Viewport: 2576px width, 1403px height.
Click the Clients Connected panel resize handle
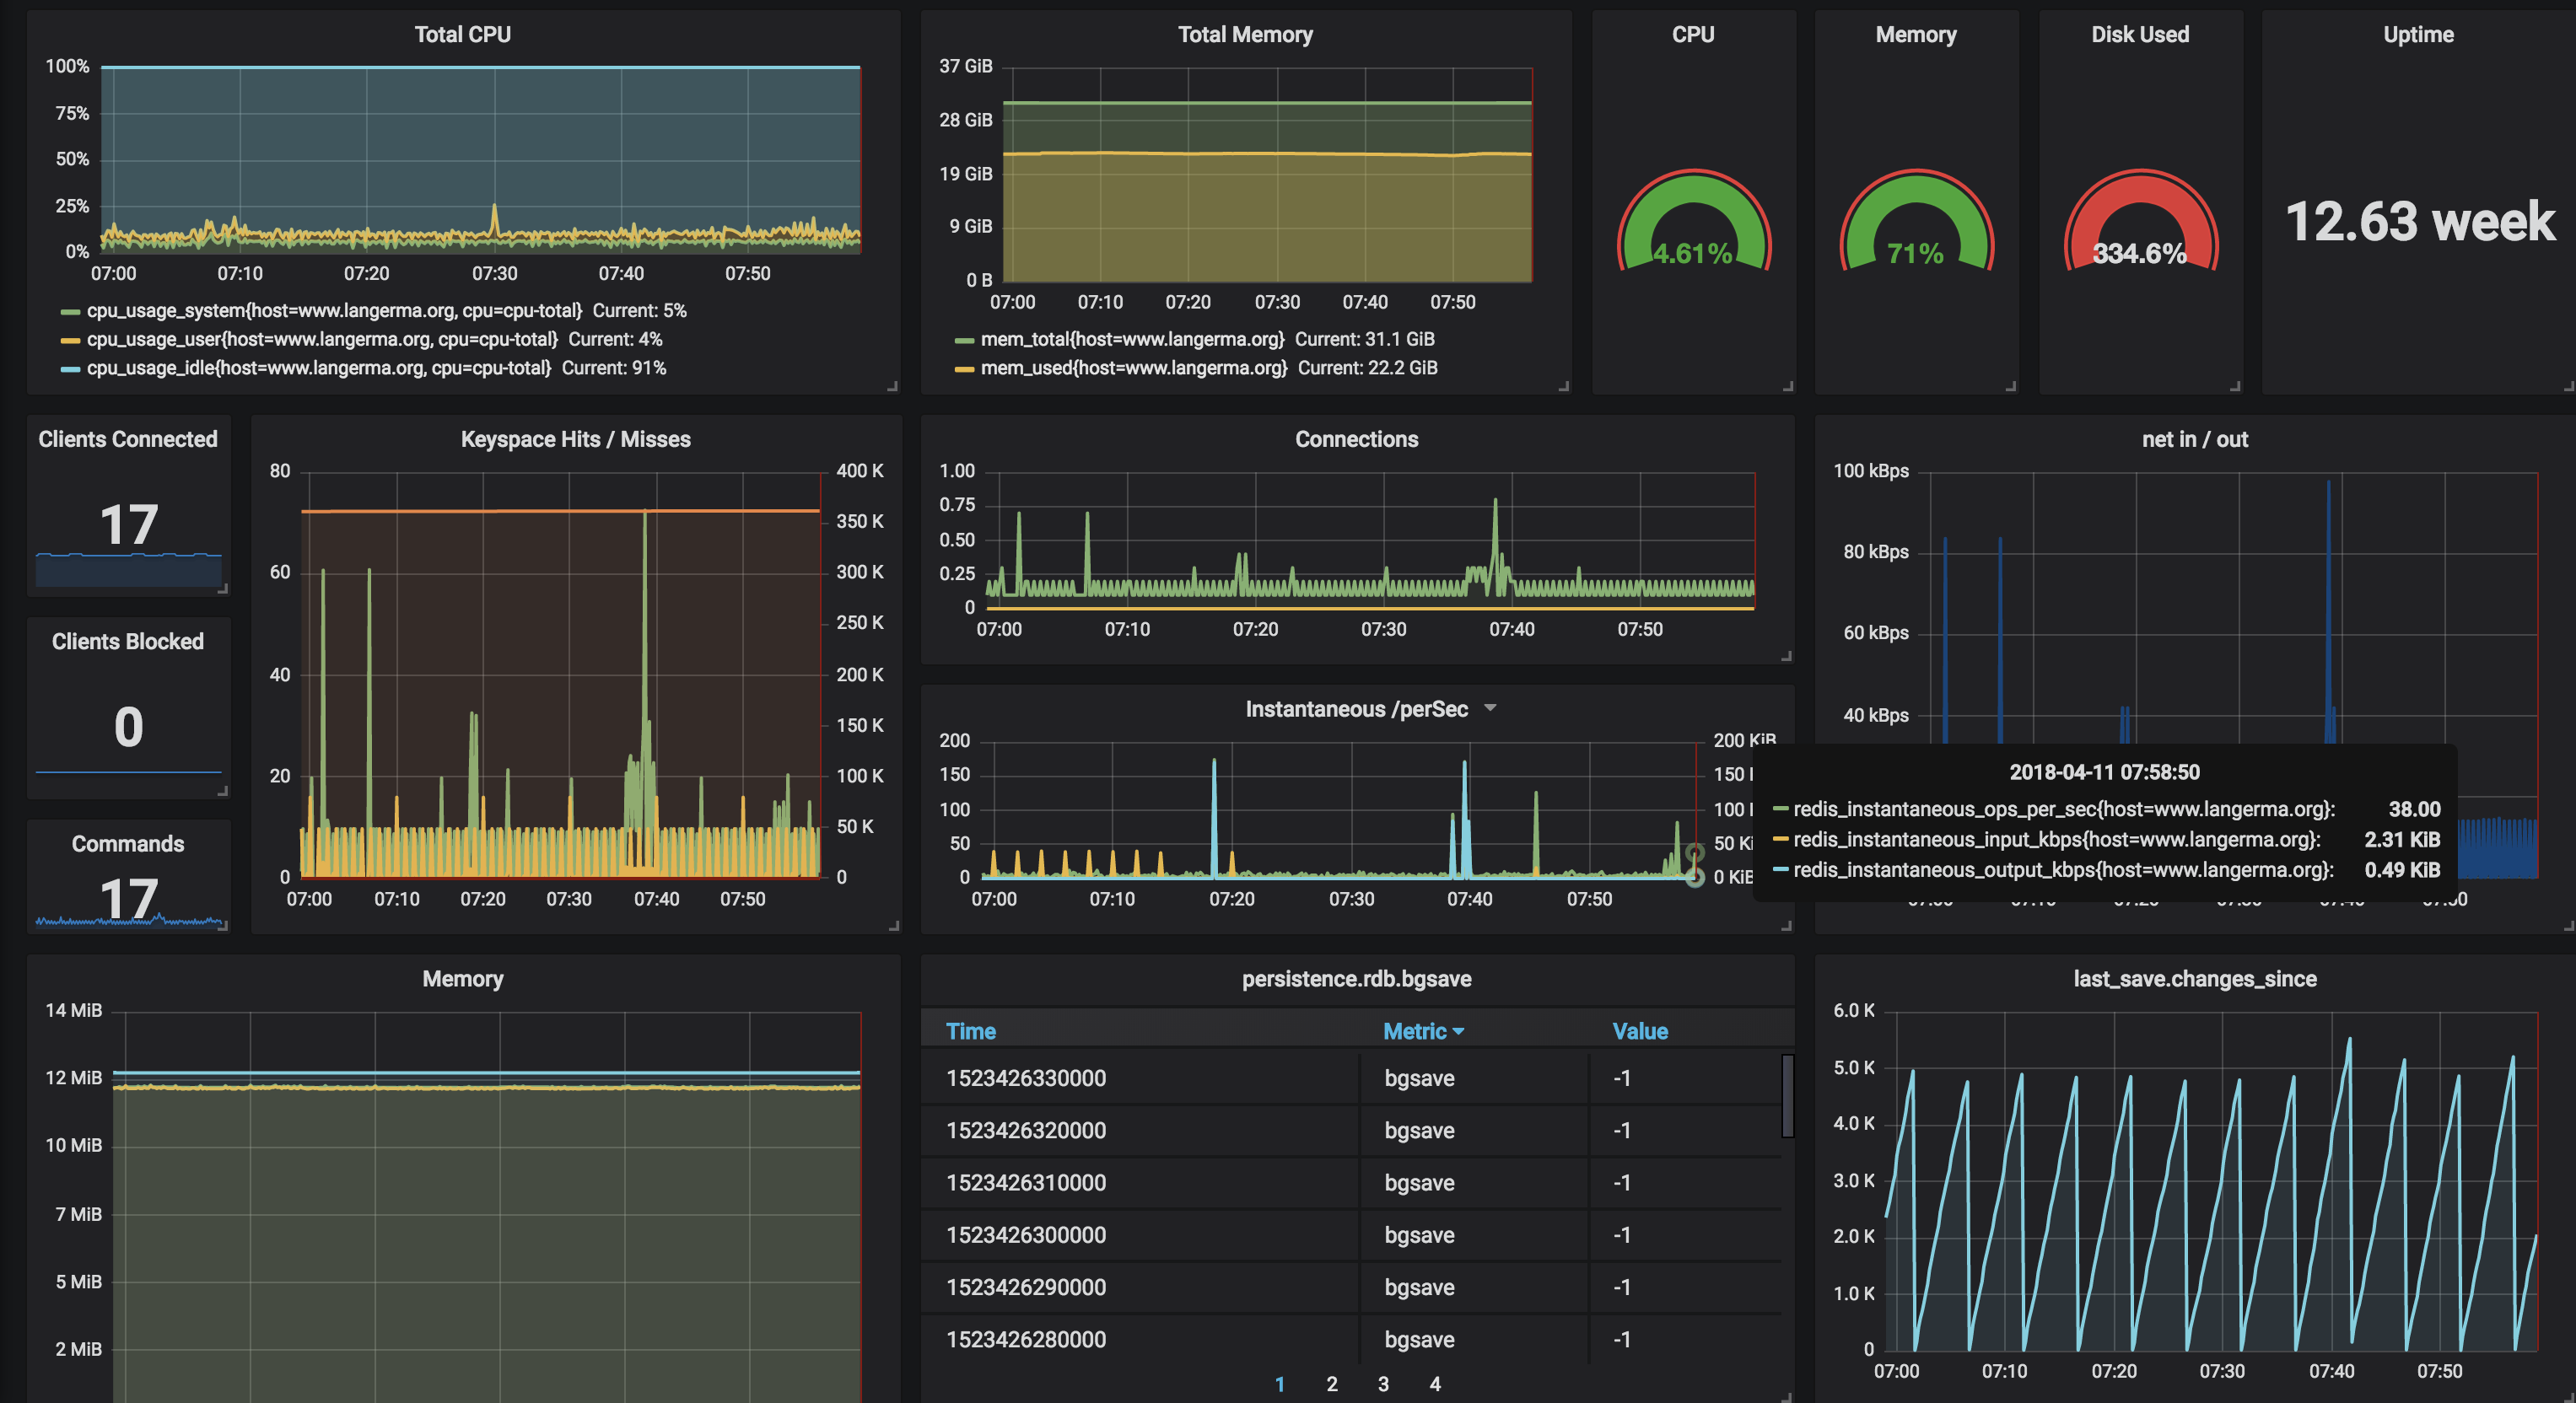tap(222, 589)
